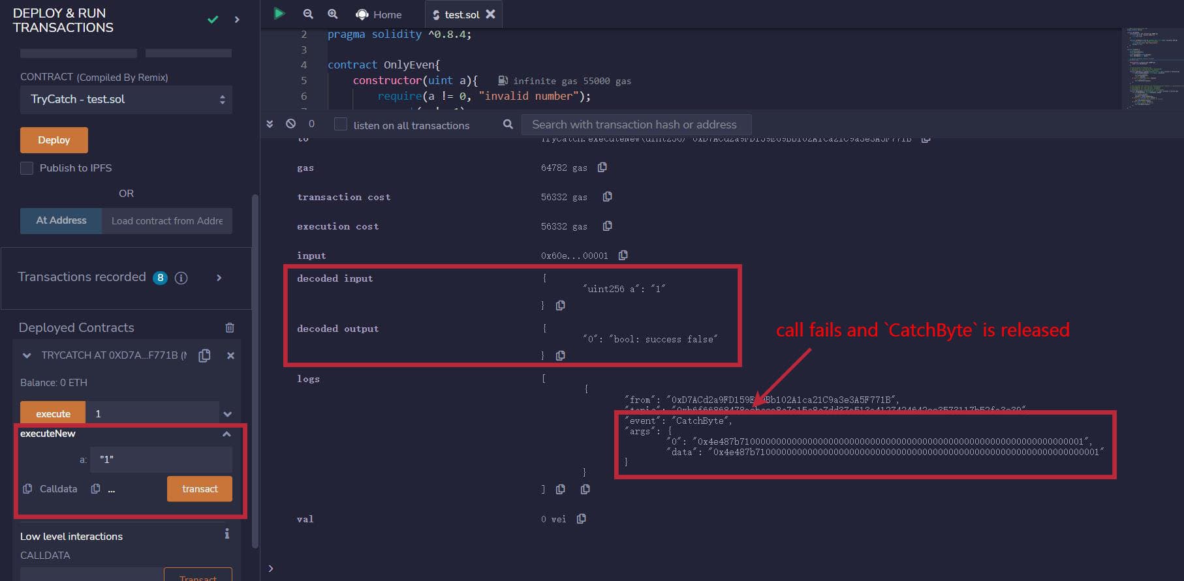
Task: Click the transact button for executeNew
Action: (199, 489)
